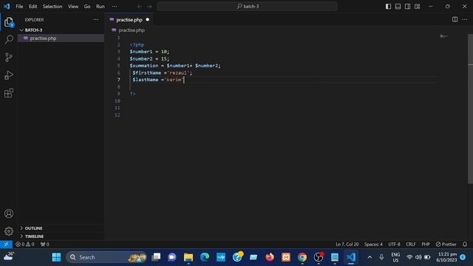473x266 pixels.
Task: Go forward using the navigation arrow
Action: point(149,7)
